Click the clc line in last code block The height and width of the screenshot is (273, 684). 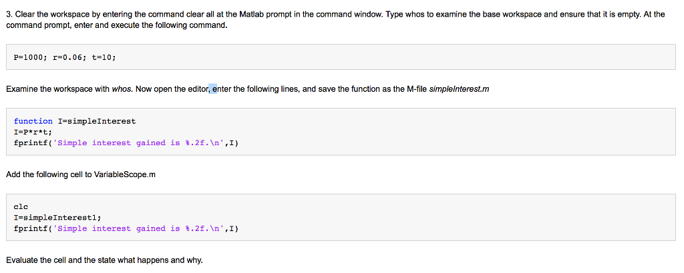[21, 207]
